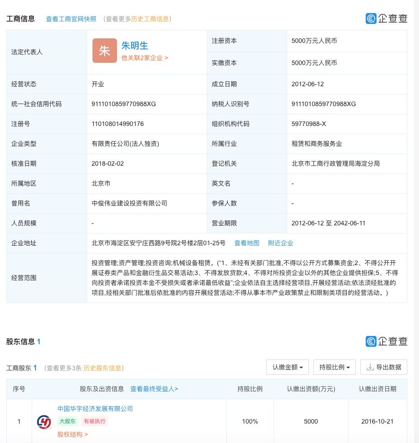The image size is (419, 443).
Task: Select registration number 110108014990176
Action: pos(117,124)
